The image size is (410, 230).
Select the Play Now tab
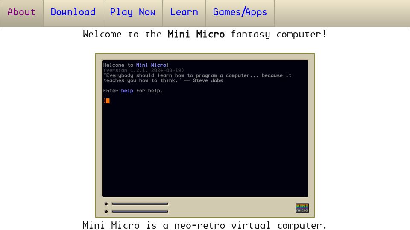(x=132, y=13)
